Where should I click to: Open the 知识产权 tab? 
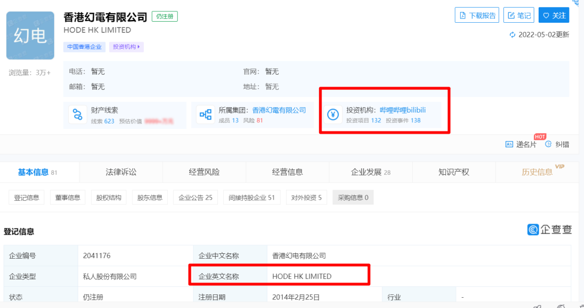(454, 172)
